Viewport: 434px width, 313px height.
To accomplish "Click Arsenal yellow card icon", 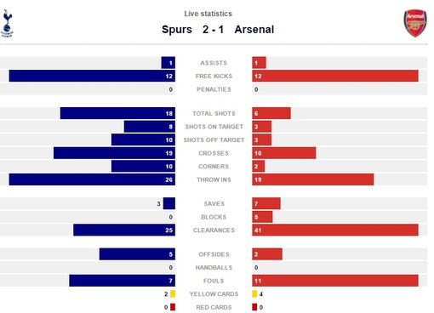I will (x=254, y=294).
